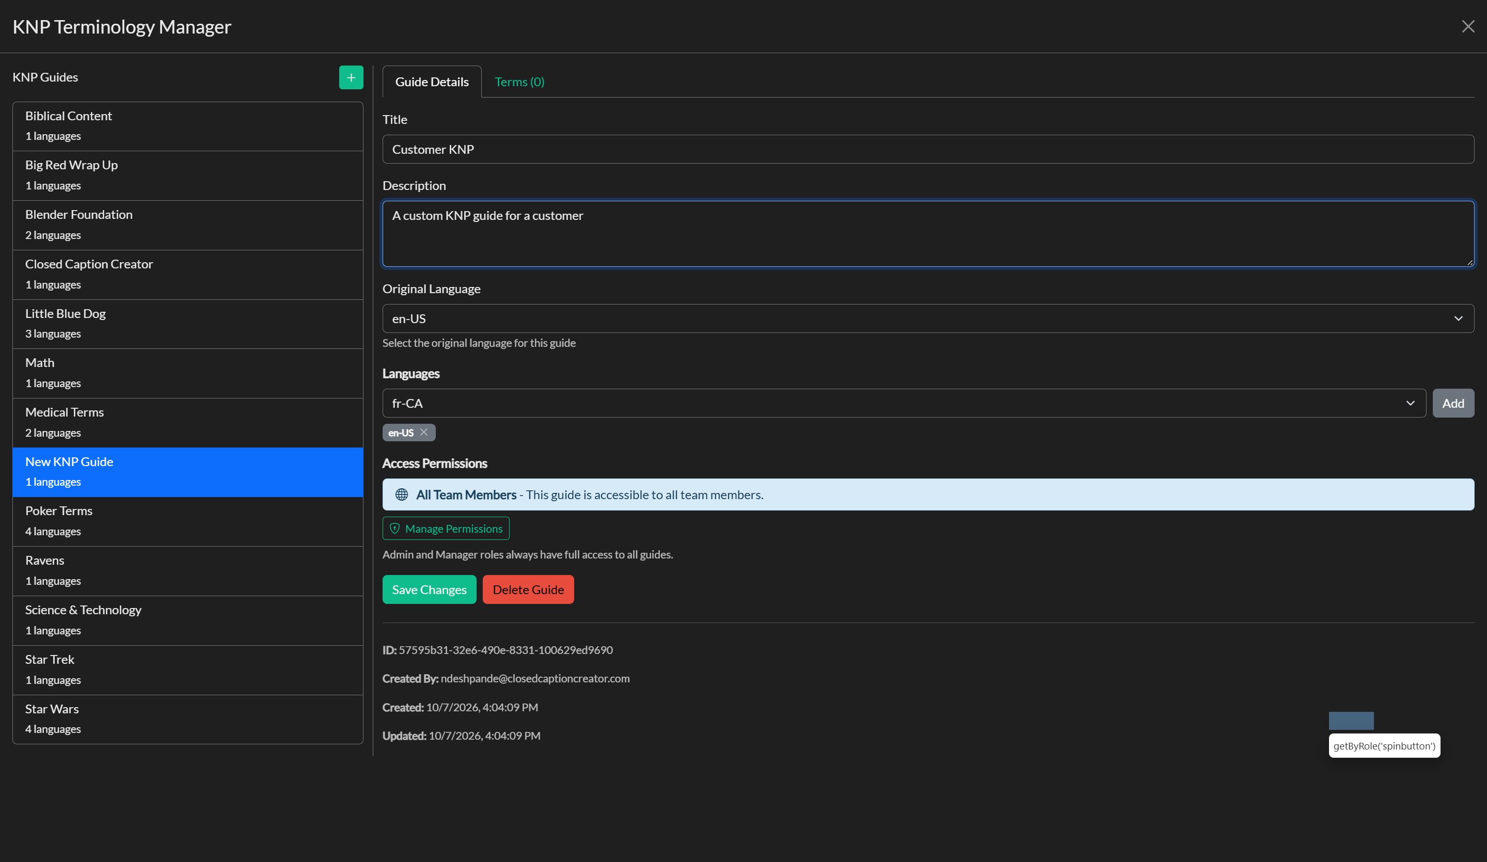1487x862 pixels.
Task: Select the Star Trek guide
Action: click(x=187, y=671)
